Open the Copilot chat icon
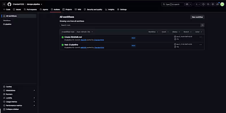Viewport: 226px width, 113px height. 187,4
